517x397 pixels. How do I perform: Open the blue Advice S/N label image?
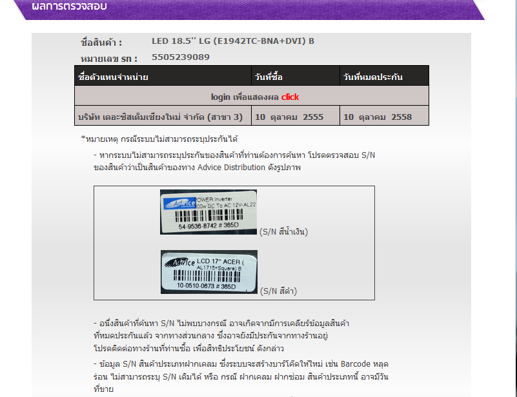pos(208,212)
